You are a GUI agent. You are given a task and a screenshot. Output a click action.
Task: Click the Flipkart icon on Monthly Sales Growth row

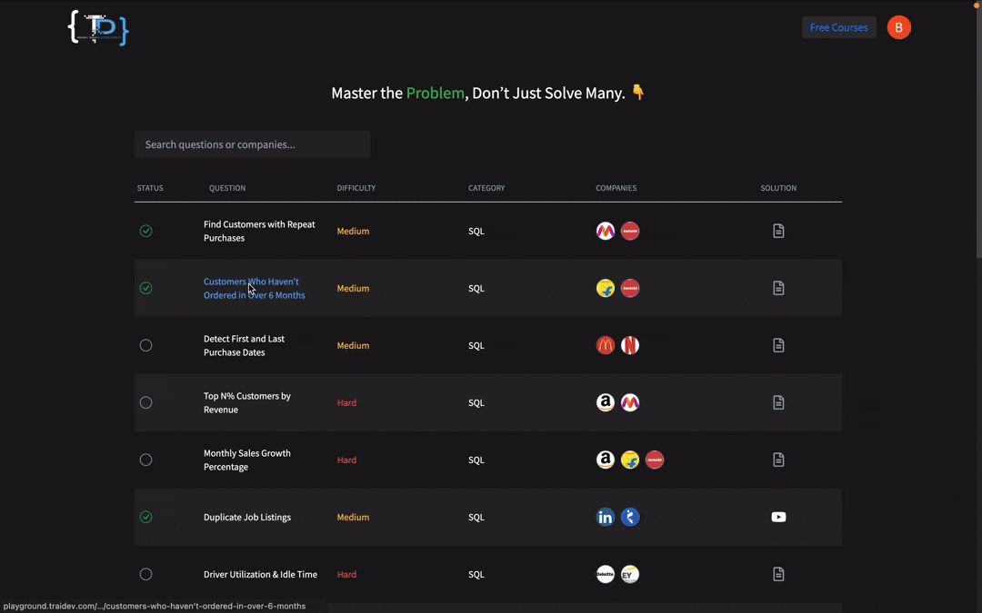[630, 460]
